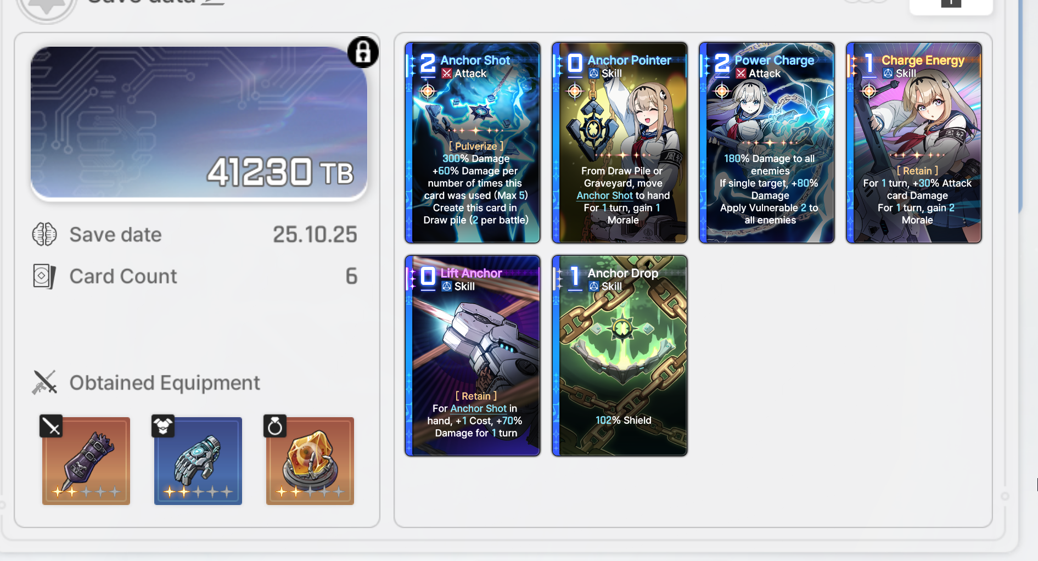Click the Anchor Shot link on Lift Anchor card
1038x561 pixels.
478,408
